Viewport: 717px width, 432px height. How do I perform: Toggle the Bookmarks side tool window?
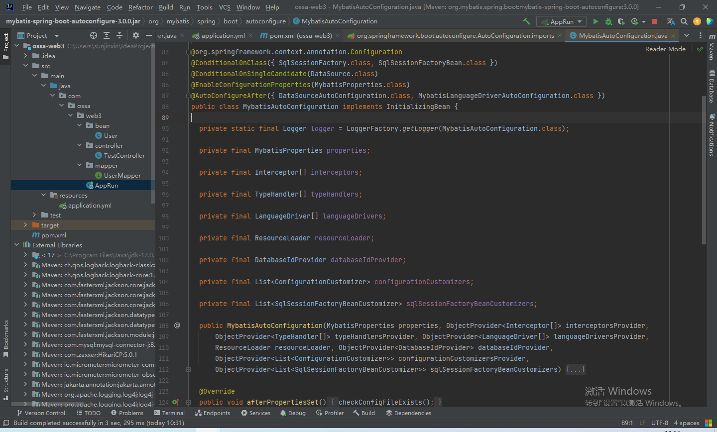[6, 339]
